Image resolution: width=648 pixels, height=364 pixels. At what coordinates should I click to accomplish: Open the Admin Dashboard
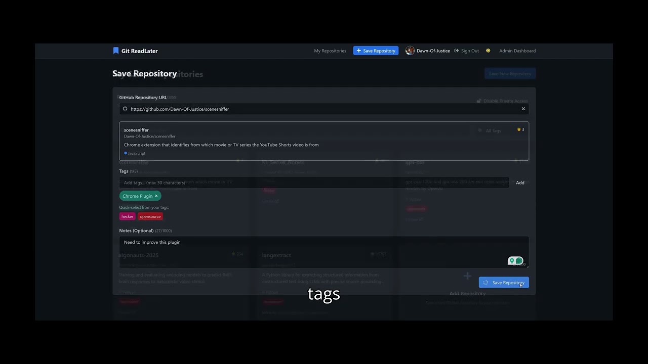pos(517,51)
